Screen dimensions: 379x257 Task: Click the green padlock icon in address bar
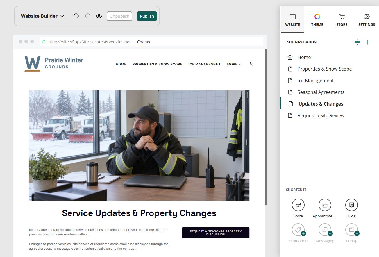pos(44,42)
